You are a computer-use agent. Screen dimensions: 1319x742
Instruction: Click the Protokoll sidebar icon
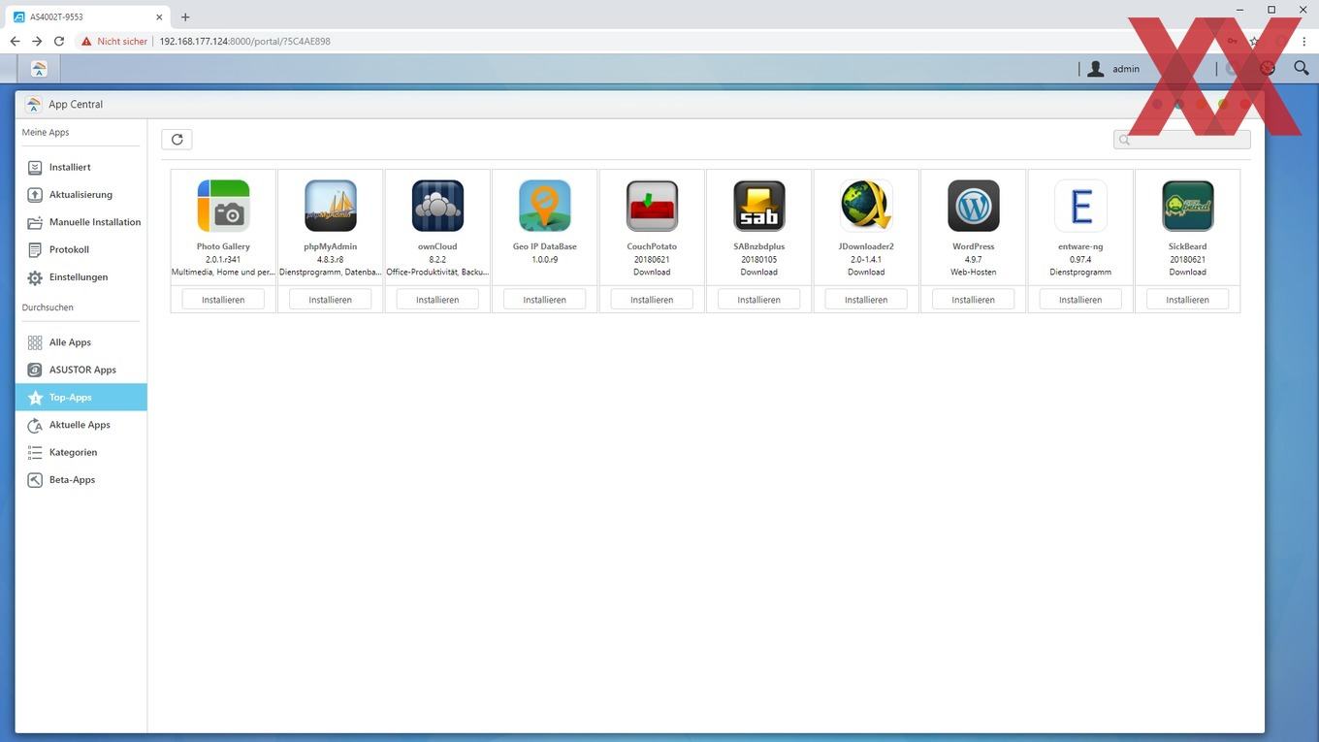pos(35,249)
